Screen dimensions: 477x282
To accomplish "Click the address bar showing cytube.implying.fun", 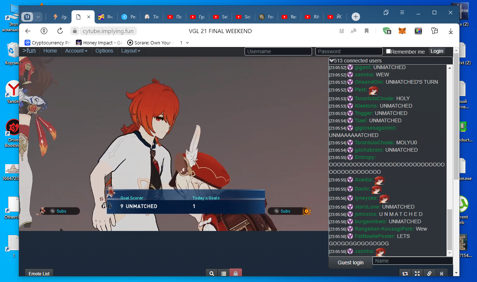I will pos(108,31).
